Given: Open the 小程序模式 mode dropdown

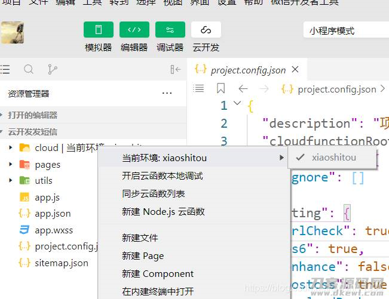Looking at the screenshot, I should click(x=346, y=30).
